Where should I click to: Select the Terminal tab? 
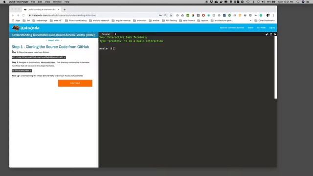[106, 34]
